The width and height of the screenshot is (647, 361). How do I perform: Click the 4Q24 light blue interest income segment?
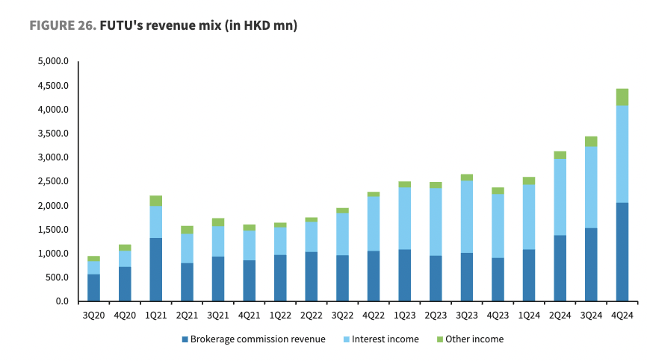(x=622, y=154)
